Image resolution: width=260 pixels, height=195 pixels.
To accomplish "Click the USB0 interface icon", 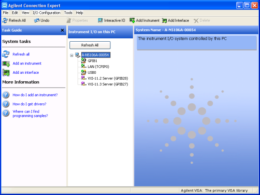I will (x=84, y=72).
